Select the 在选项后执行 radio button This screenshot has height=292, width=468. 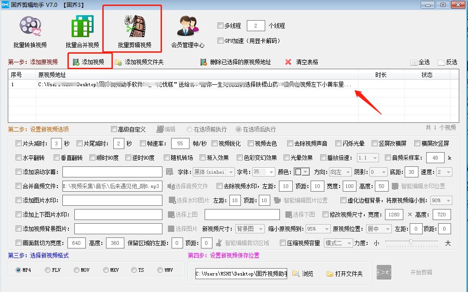point(239,129)
